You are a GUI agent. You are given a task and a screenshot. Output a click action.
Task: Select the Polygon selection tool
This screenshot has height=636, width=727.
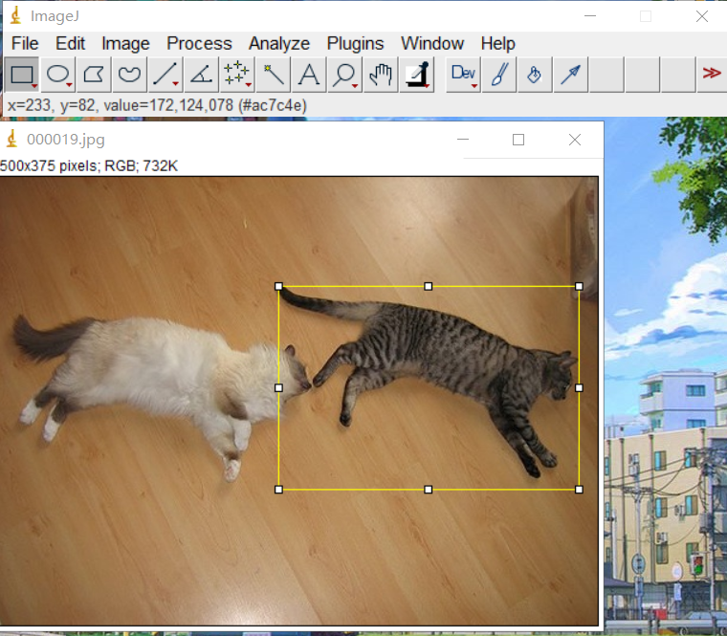point(94,75)
